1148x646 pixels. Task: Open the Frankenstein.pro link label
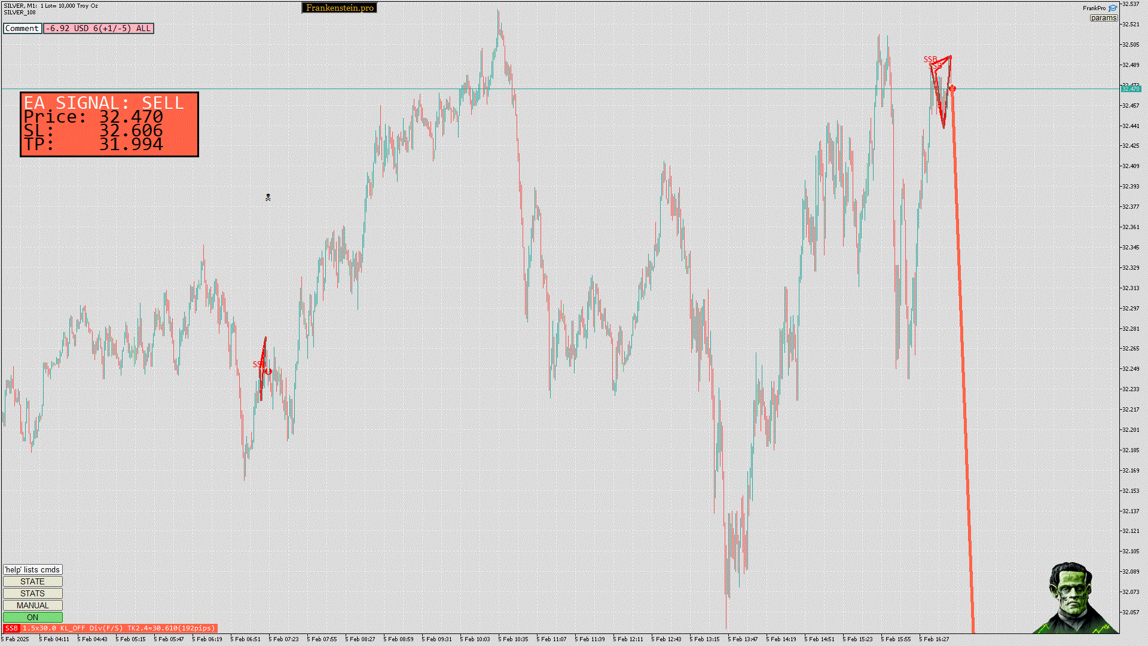pyautogui.click(x=339, y=8)
